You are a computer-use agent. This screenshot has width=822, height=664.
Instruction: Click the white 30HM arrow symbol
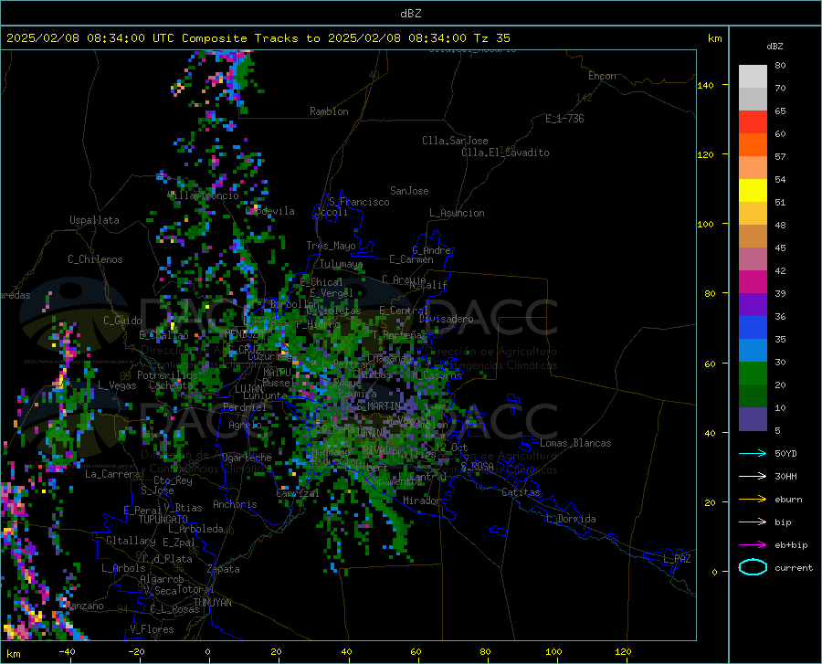(x=753, y=477)
